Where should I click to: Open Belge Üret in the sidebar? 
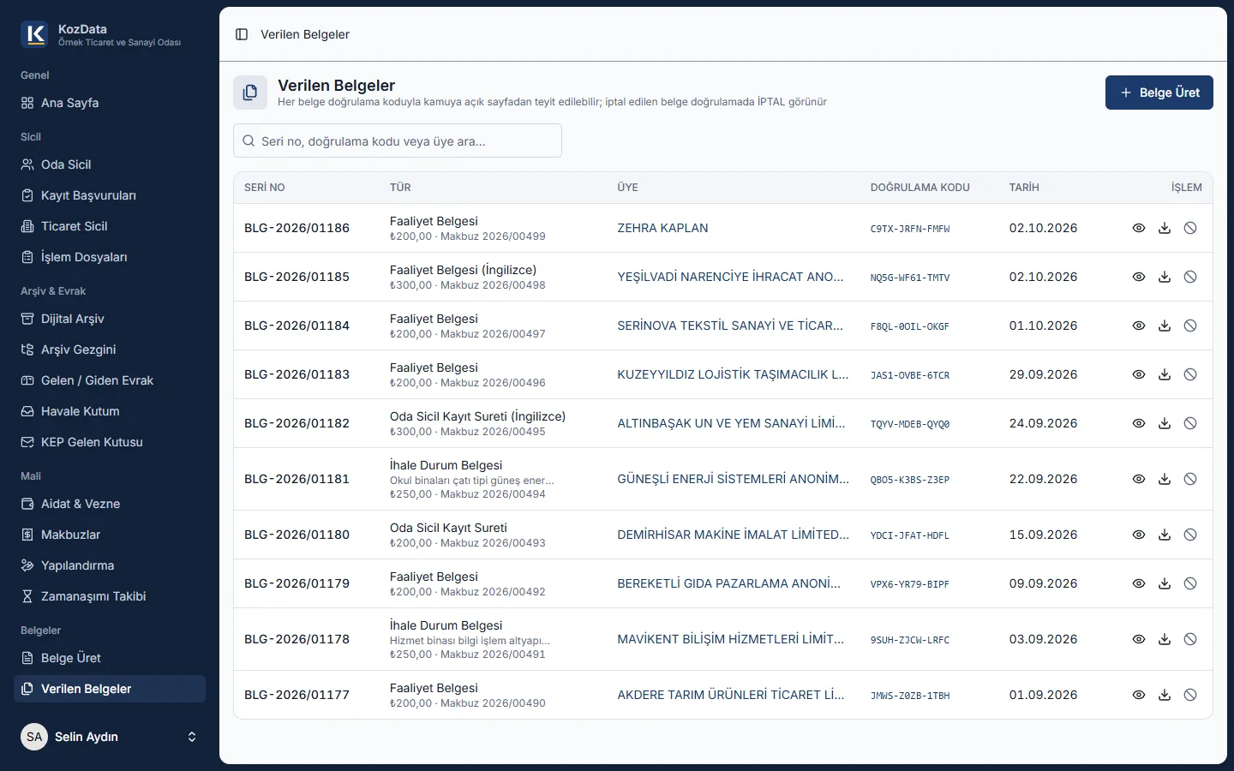coord(110,658)
